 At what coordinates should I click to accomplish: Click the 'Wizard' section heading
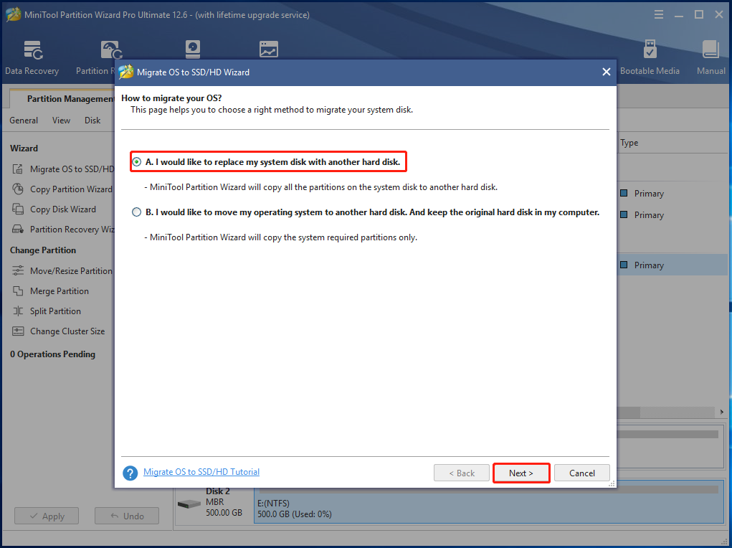point(24,148)
